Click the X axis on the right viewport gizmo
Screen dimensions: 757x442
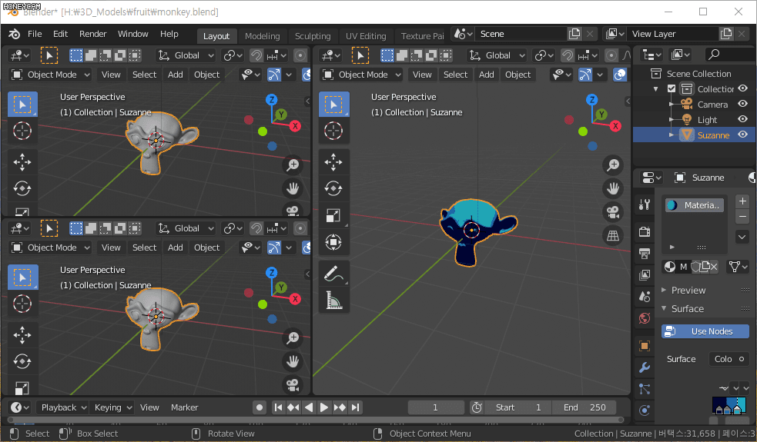coord(615,126)
